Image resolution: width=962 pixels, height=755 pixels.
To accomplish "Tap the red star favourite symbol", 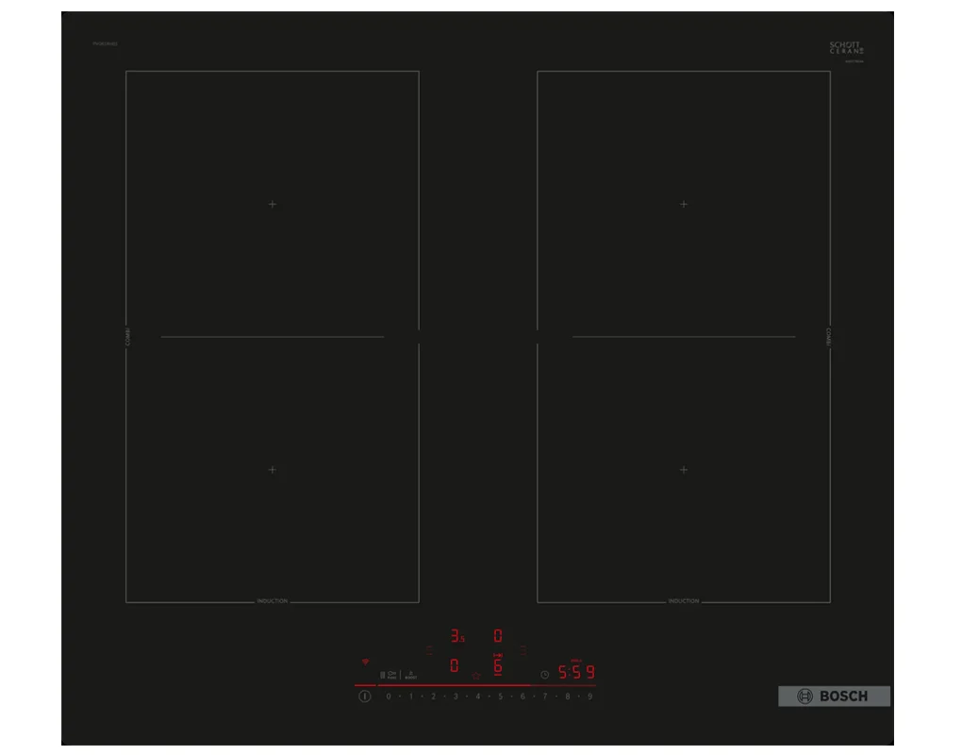I will [476, 676].
